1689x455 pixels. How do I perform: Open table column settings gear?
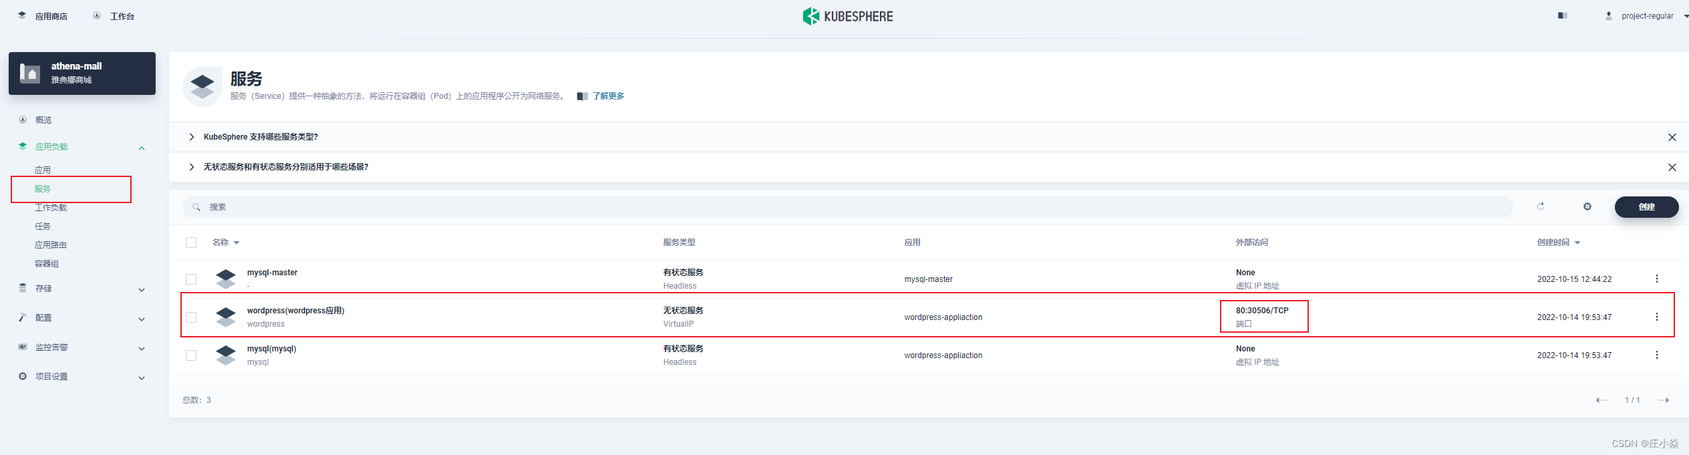(1587, 206)
